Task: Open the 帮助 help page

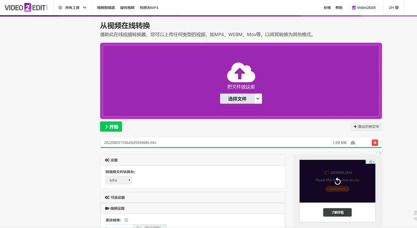Action: 339,8
